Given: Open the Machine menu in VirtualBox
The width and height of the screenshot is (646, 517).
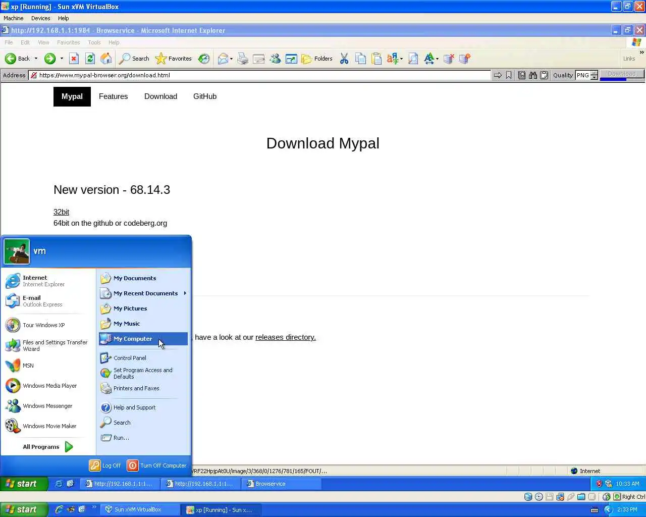Looking at the screenshot, I should pyautogui.click(x=14, y=18).
